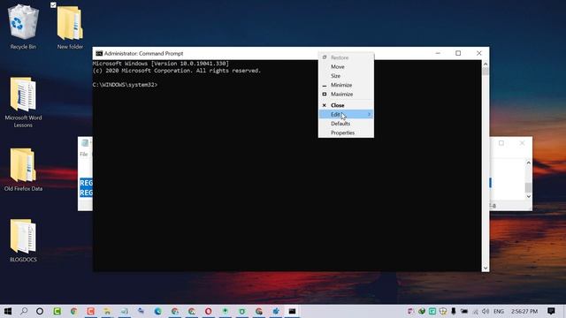Click background window's scrollbar down arrow
The image size is (566, 318).
(529, 196)
